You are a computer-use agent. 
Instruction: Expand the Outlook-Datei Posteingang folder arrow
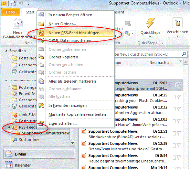(9, 87)
